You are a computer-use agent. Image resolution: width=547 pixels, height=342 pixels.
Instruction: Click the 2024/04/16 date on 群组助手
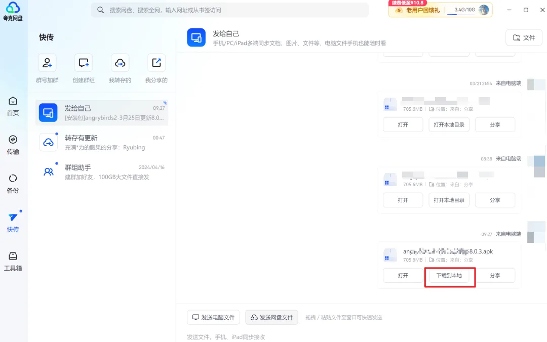click(151, 167)
